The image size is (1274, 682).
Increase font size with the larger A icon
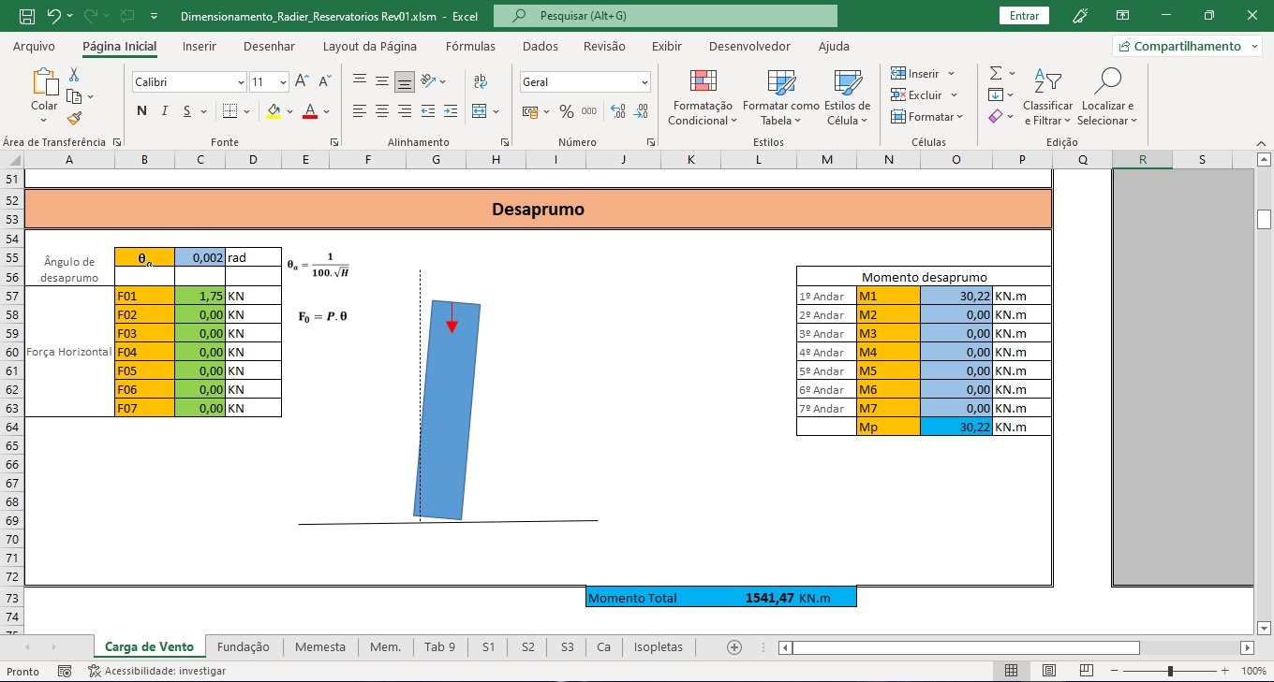(x=303, y=82)
